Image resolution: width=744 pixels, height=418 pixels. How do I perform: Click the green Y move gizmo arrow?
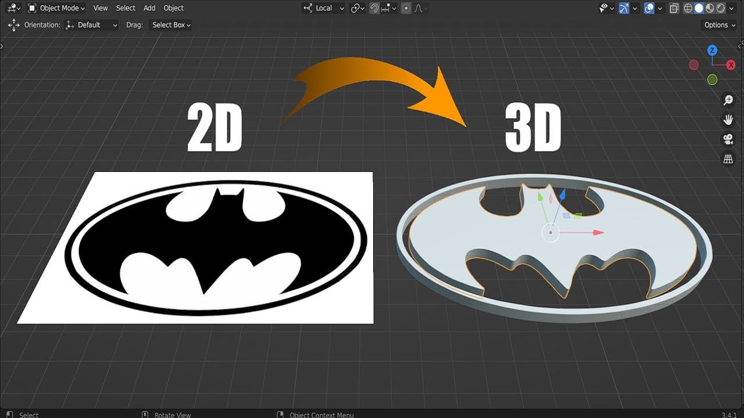coord(540,198)
